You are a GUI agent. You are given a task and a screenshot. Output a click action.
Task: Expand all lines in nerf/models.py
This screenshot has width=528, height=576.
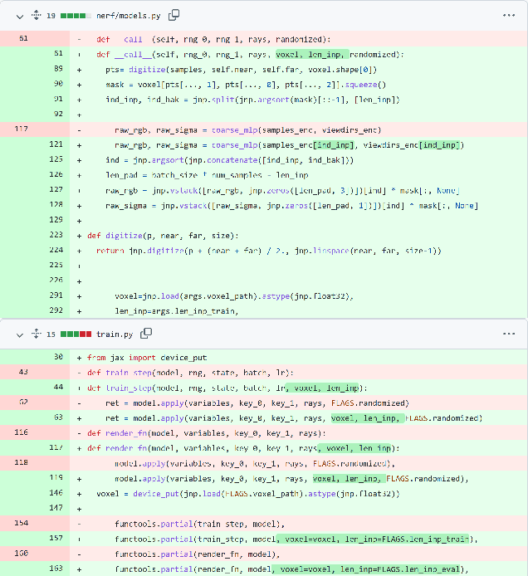click(36, 15)
